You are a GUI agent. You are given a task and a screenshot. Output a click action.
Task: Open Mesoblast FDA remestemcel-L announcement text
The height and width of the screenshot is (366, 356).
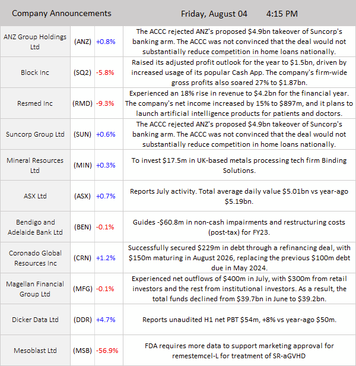coord(239,351)
